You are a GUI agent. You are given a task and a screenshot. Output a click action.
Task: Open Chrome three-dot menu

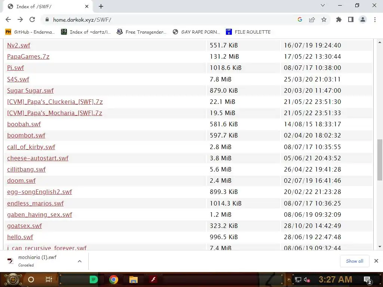click(x=375, y=19)
